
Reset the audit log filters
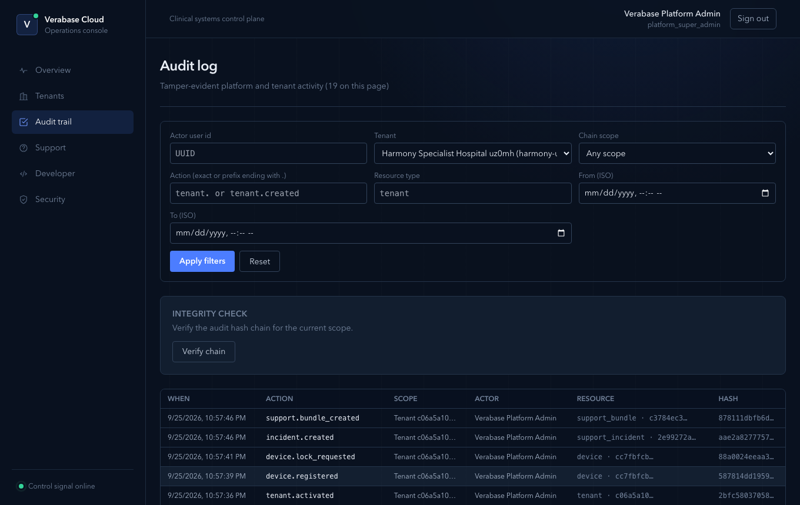pos(259,261)
